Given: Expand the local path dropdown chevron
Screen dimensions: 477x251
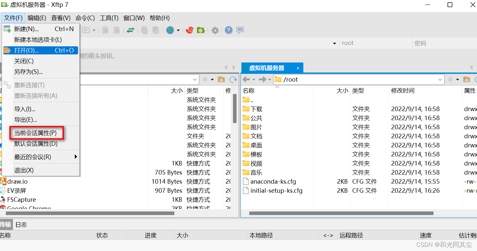Looking at the screenshot, I should tap(195, 79).
